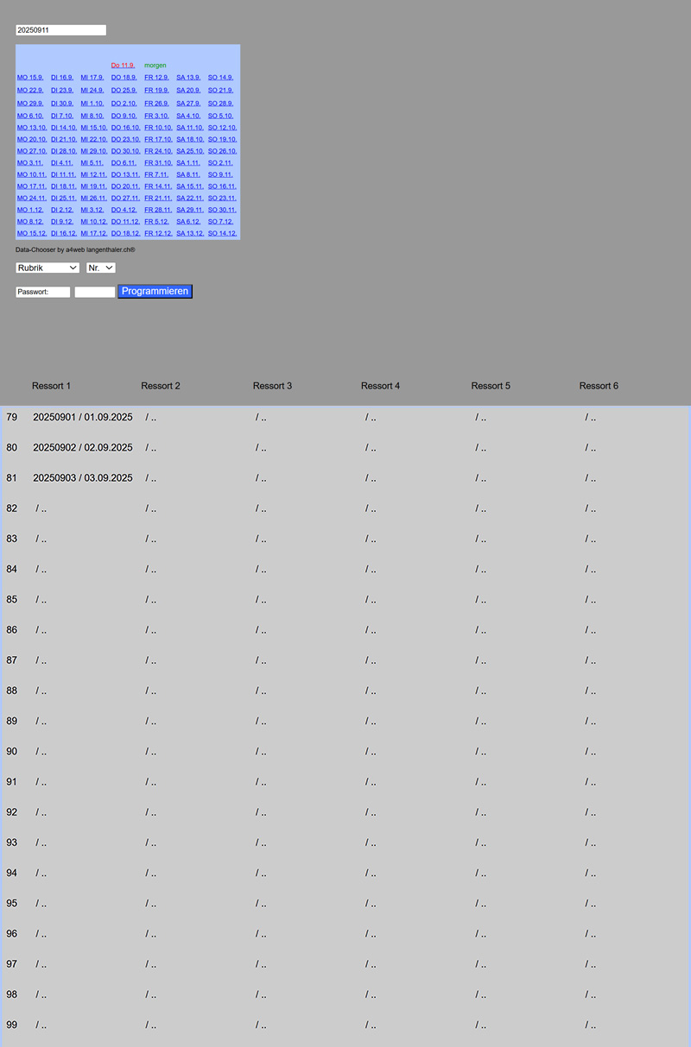Select DO 25.9. in the date chooser

click(x=124, y=90)
